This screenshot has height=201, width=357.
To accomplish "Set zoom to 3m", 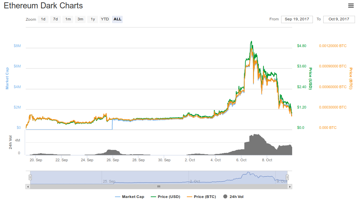I will (x=80, y=19).
